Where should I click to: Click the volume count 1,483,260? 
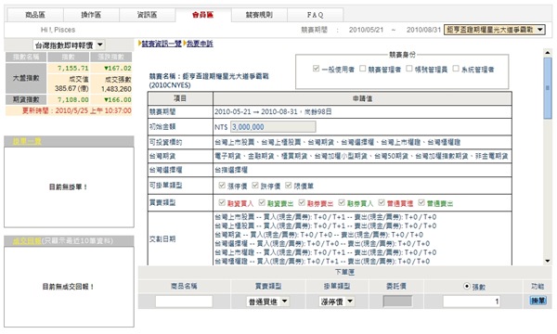[x=116, y=89]
